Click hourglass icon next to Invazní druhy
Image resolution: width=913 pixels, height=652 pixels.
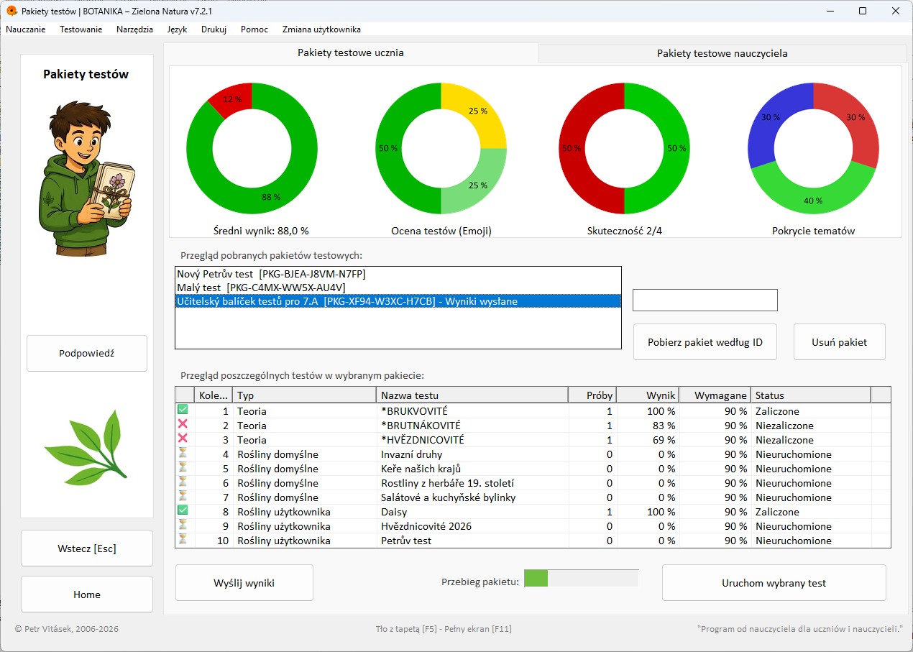tap(183, 453)
